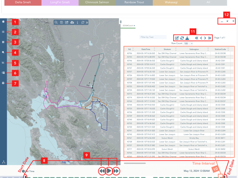Click the cloud download icon in map toolbar

pos(72,22)
